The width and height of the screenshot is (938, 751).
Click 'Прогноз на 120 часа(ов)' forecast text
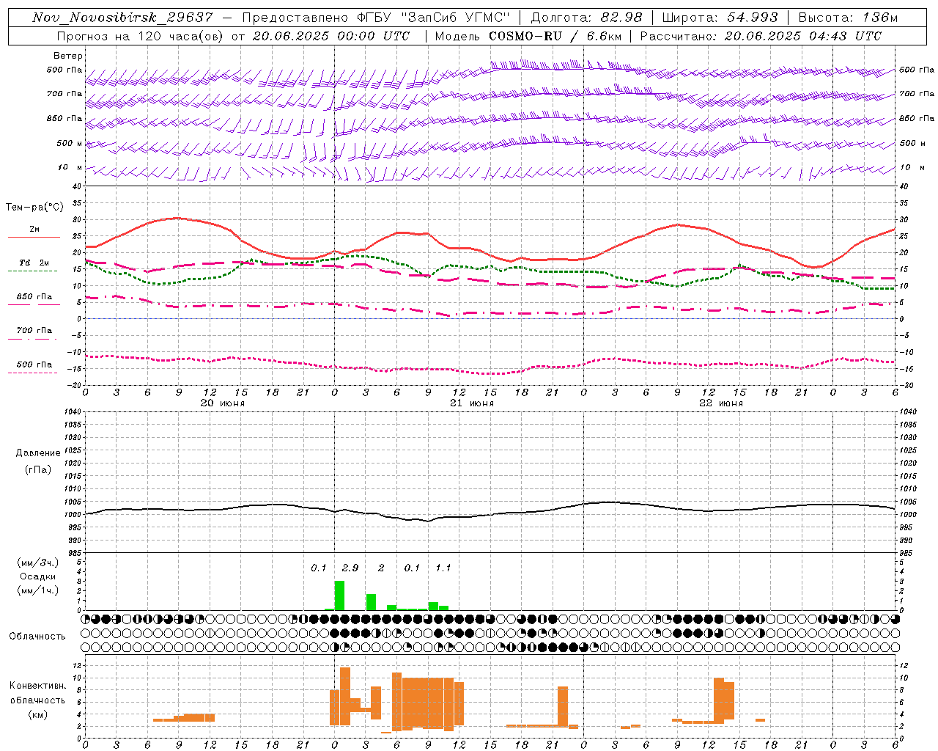point(141,36)
